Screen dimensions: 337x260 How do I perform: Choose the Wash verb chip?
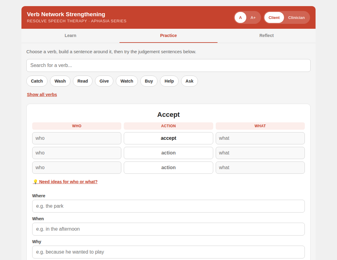point(60,81)
